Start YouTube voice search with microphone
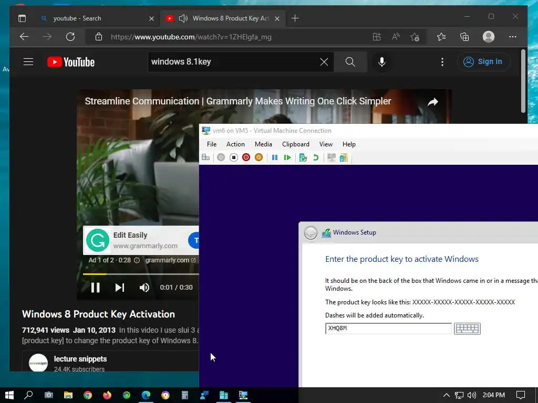Viewport: 538px width, 403px height. 381,62
